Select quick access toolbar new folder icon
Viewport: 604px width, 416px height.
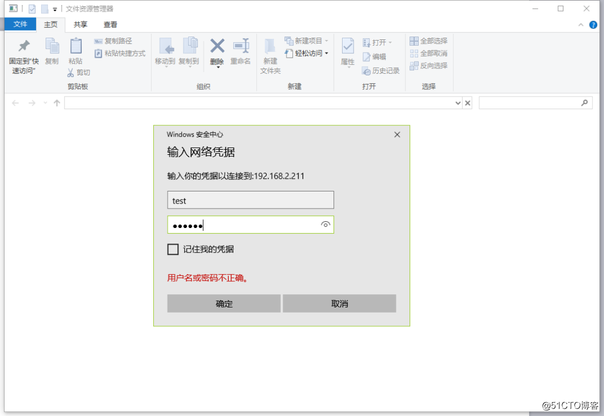(x=45, y=9)
